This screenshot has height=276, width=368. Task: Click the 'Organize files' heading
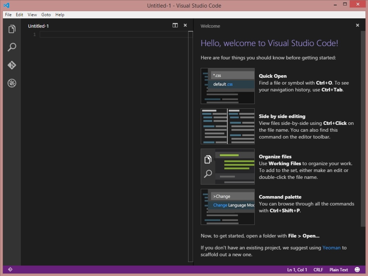(x=275, y=157)
